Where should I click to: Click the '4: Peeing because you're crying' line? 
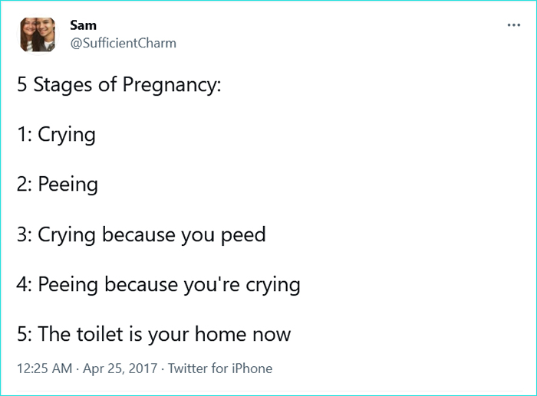tap(158, 284)
